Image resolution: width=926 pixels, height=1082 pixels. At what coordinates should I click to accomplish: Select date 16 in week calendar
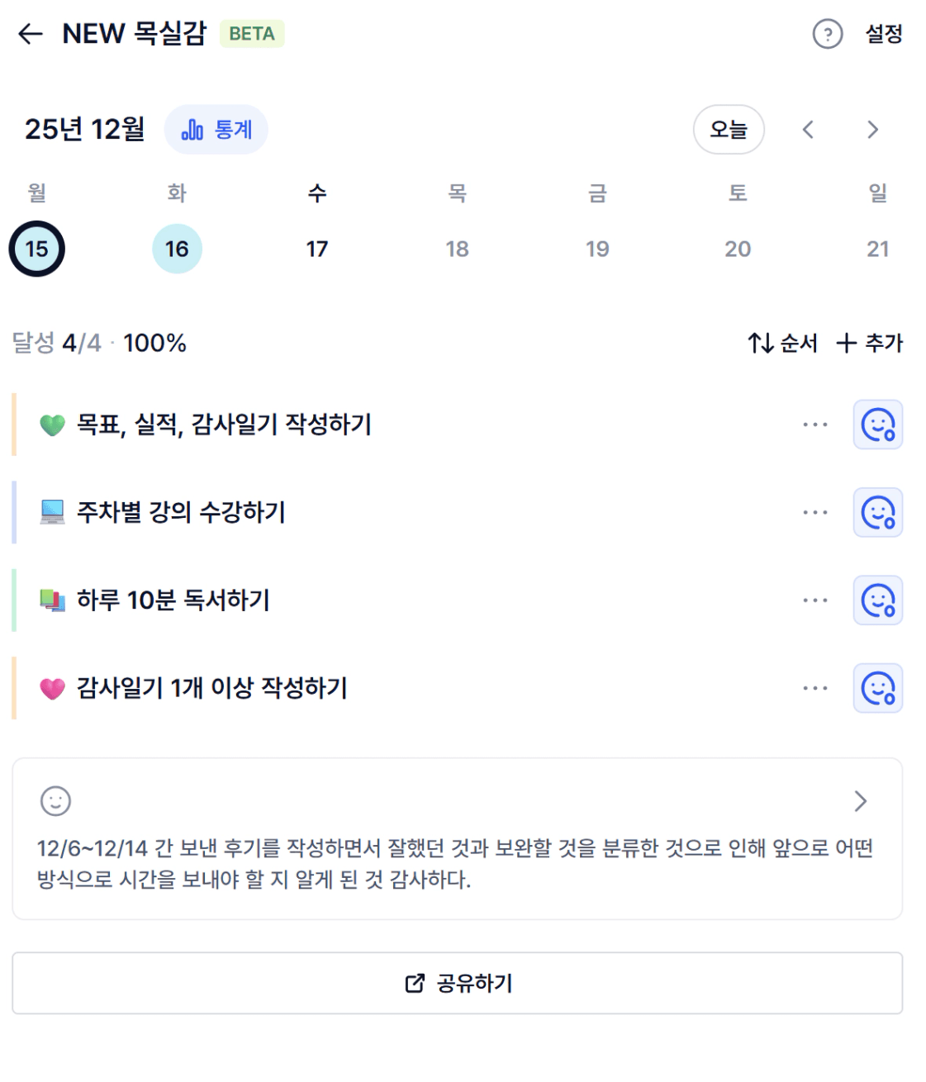coord(177,249)
